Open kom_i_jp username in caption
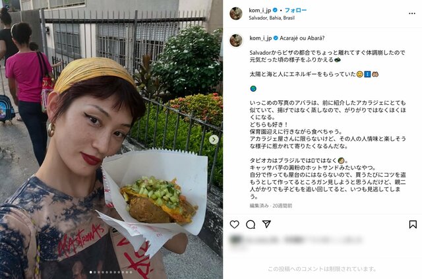 coord(260,38)
